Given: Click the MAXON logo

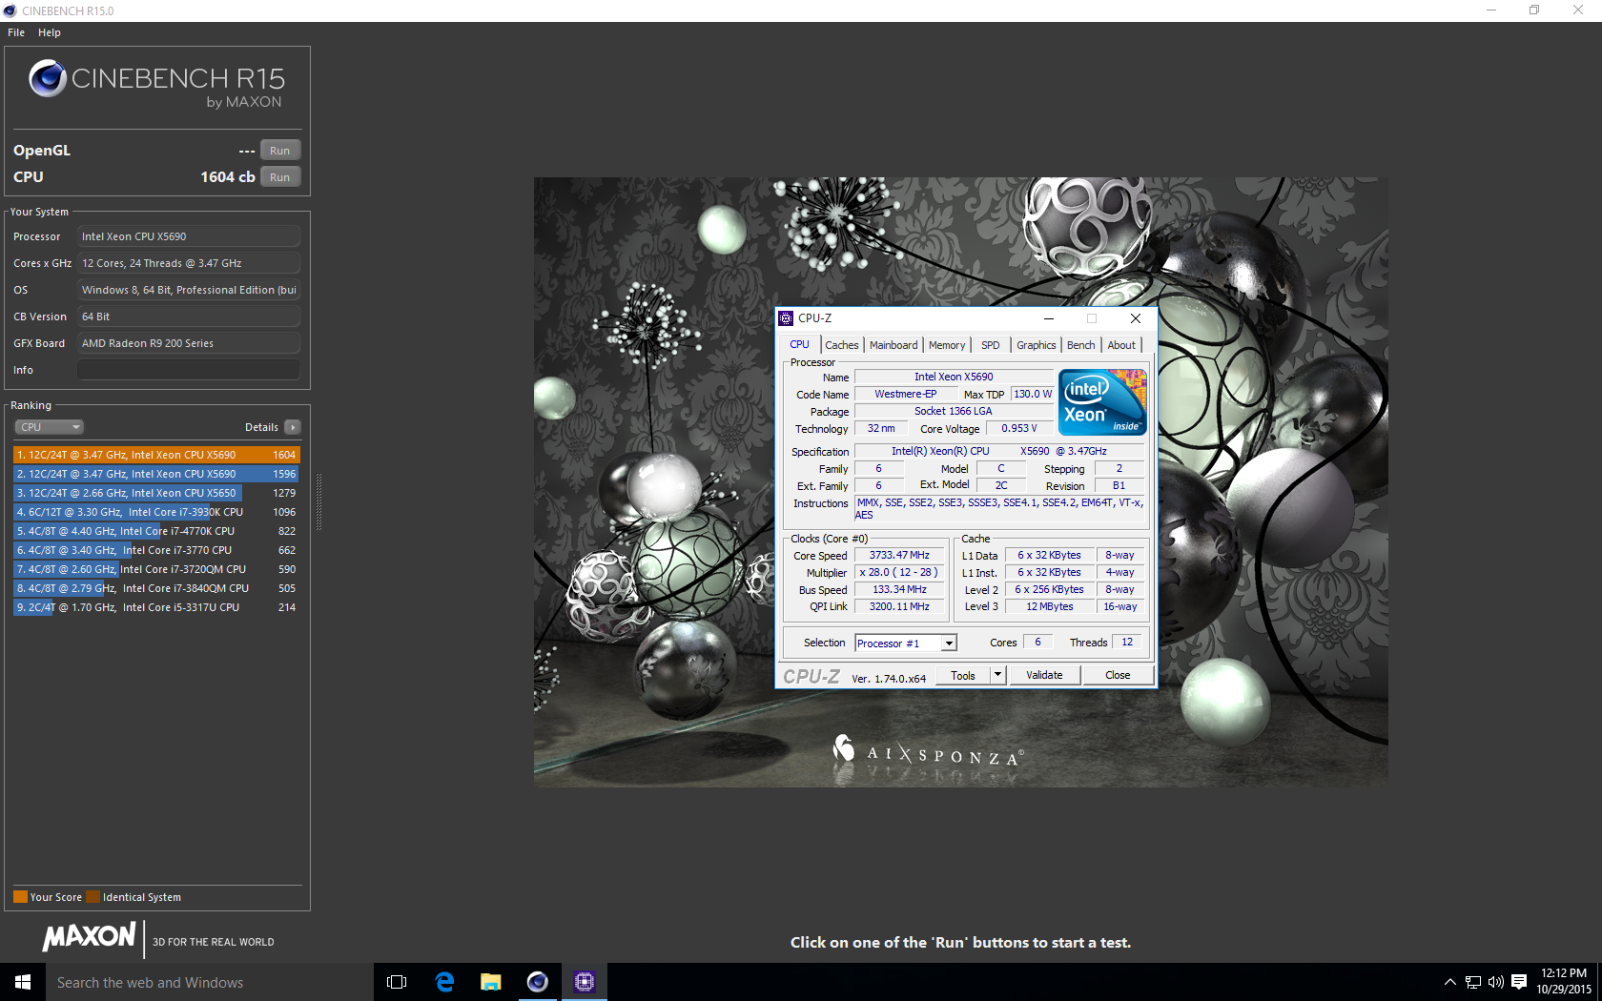Looking at the screenshot, I should point(89,937).
